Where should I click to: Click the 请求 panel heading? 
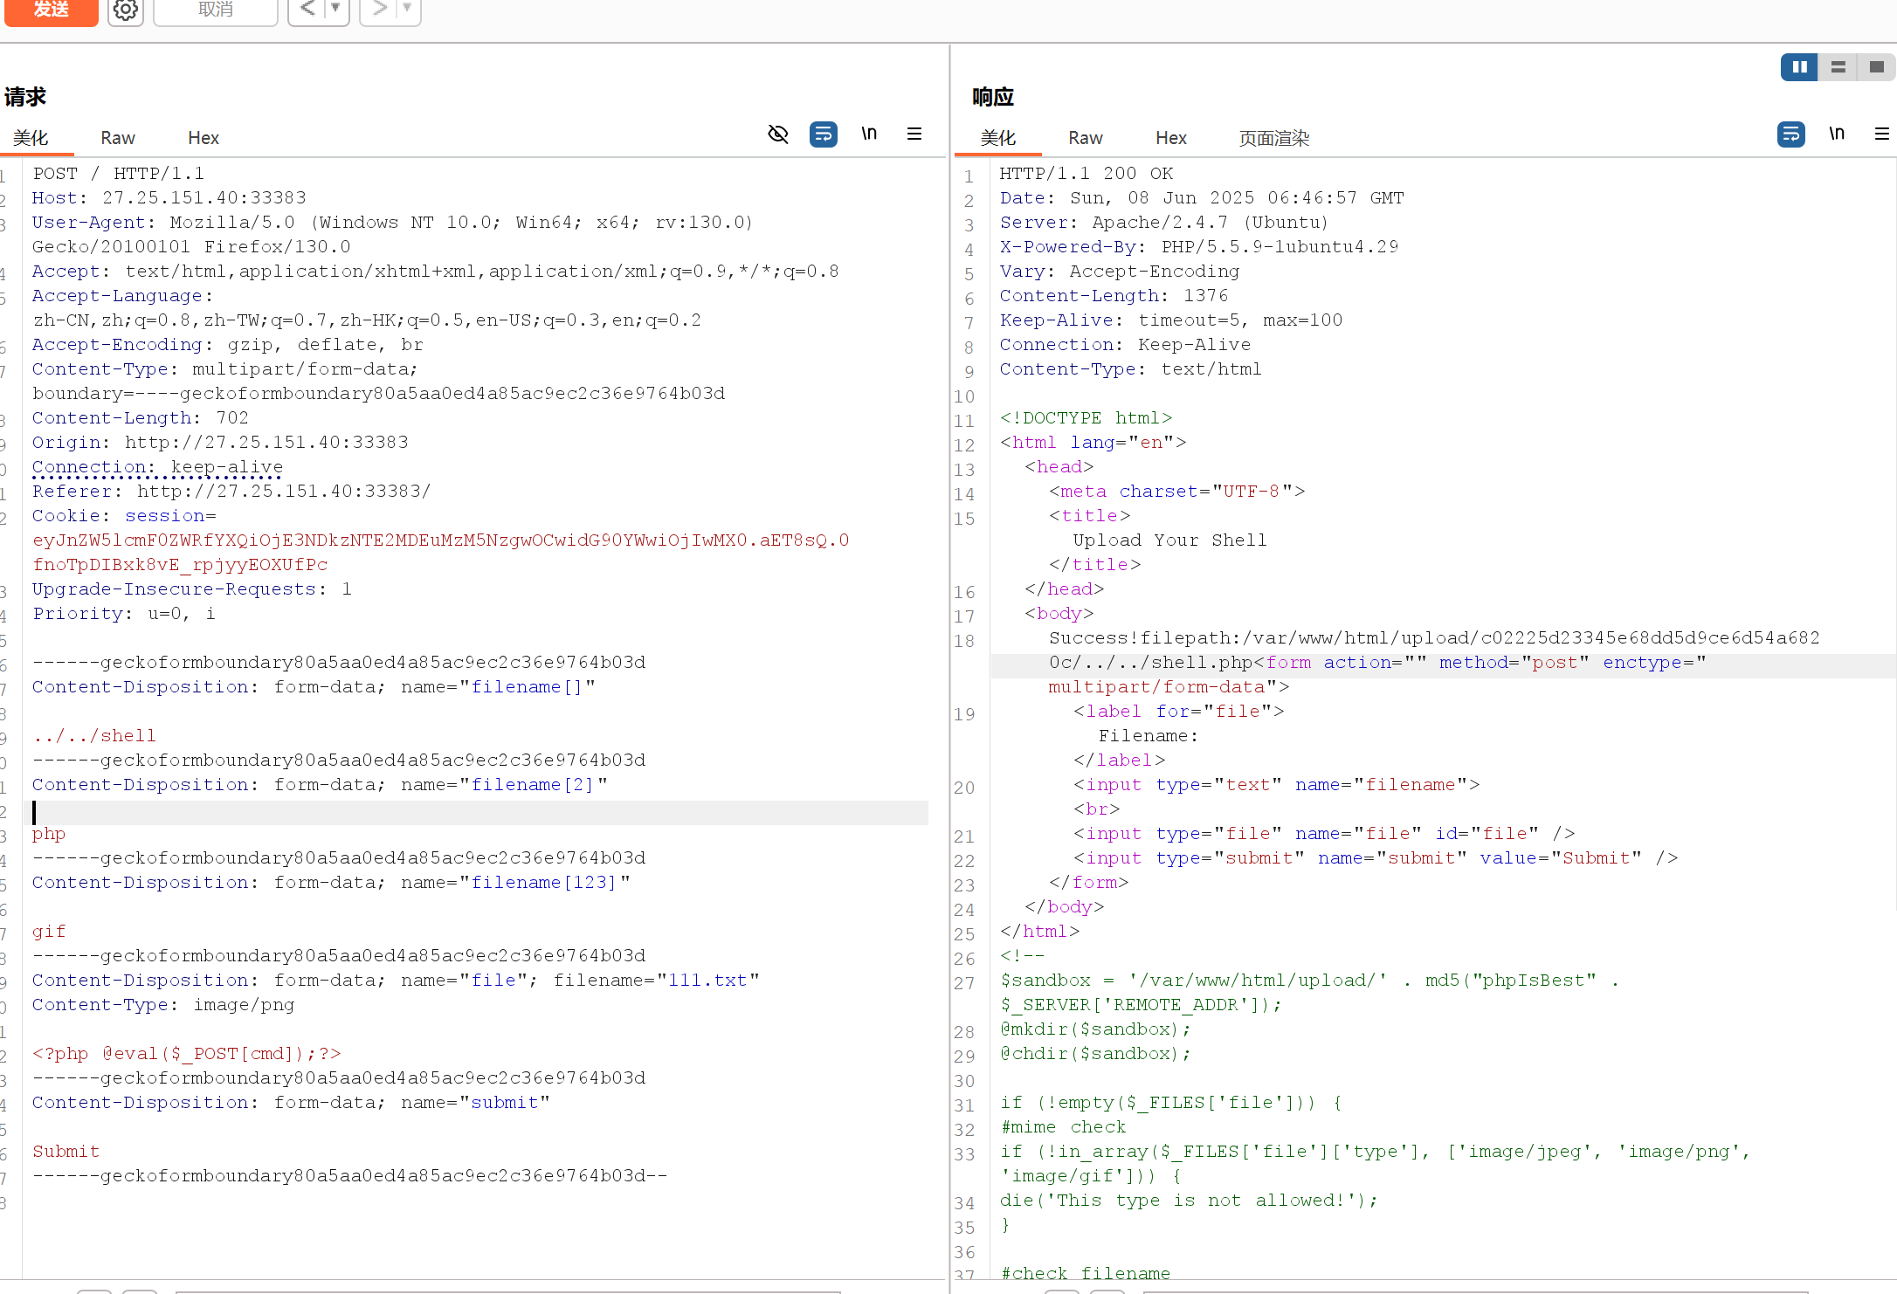(x=25, y=97)
